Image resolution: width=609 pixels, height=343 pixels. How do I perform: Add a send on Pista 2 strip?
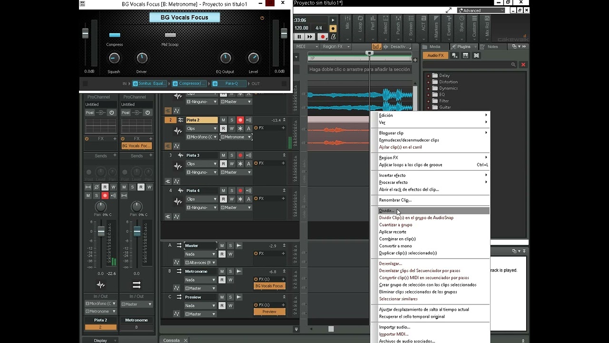(115, 155)
